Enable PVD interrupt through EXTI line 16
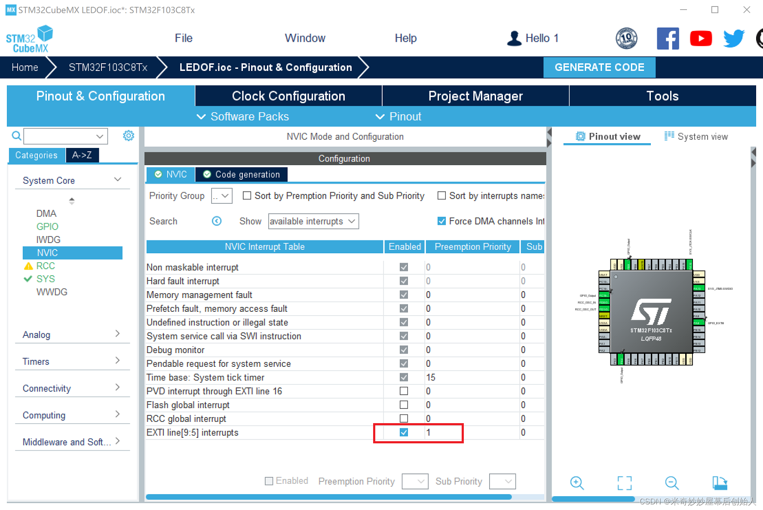This screenshot has width=763, height=510. (404, 391)
